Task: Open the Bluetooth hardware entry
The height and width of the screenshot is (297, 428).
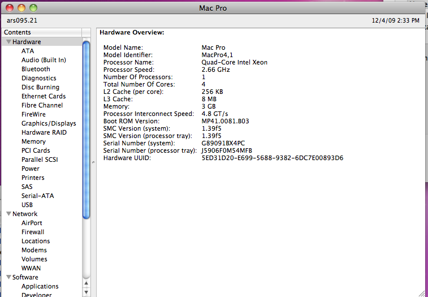Action: coord(36,69)
